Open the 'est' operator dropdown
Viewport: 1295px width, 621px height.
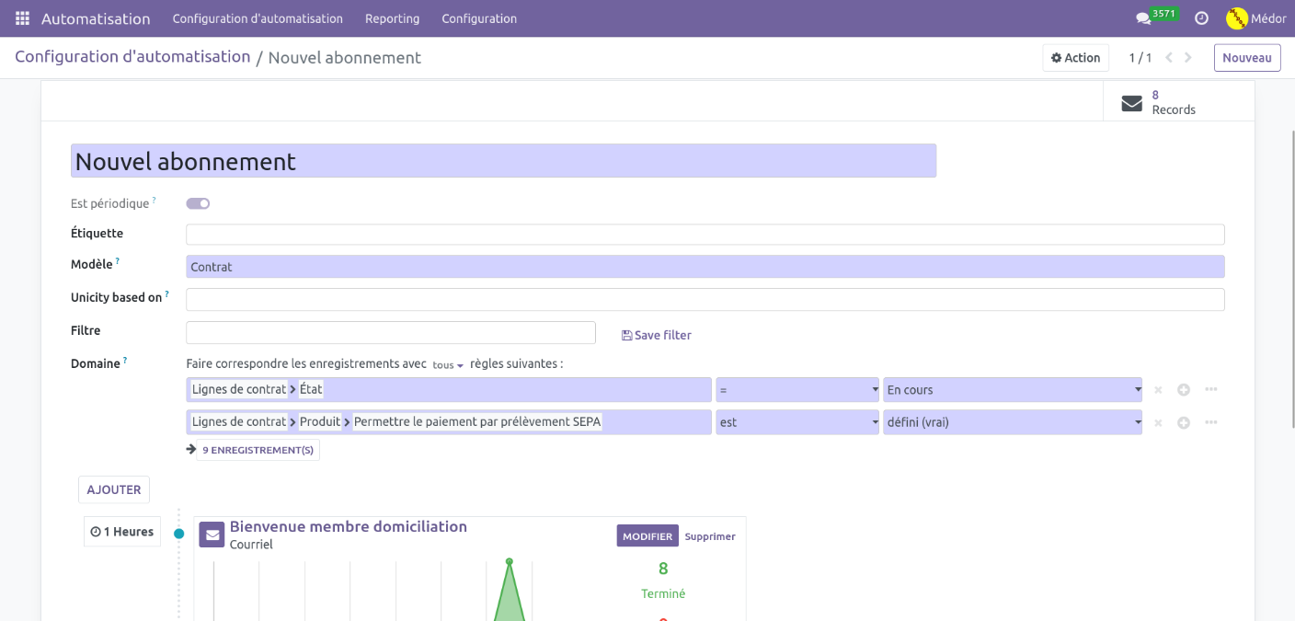tap(797, 423)
